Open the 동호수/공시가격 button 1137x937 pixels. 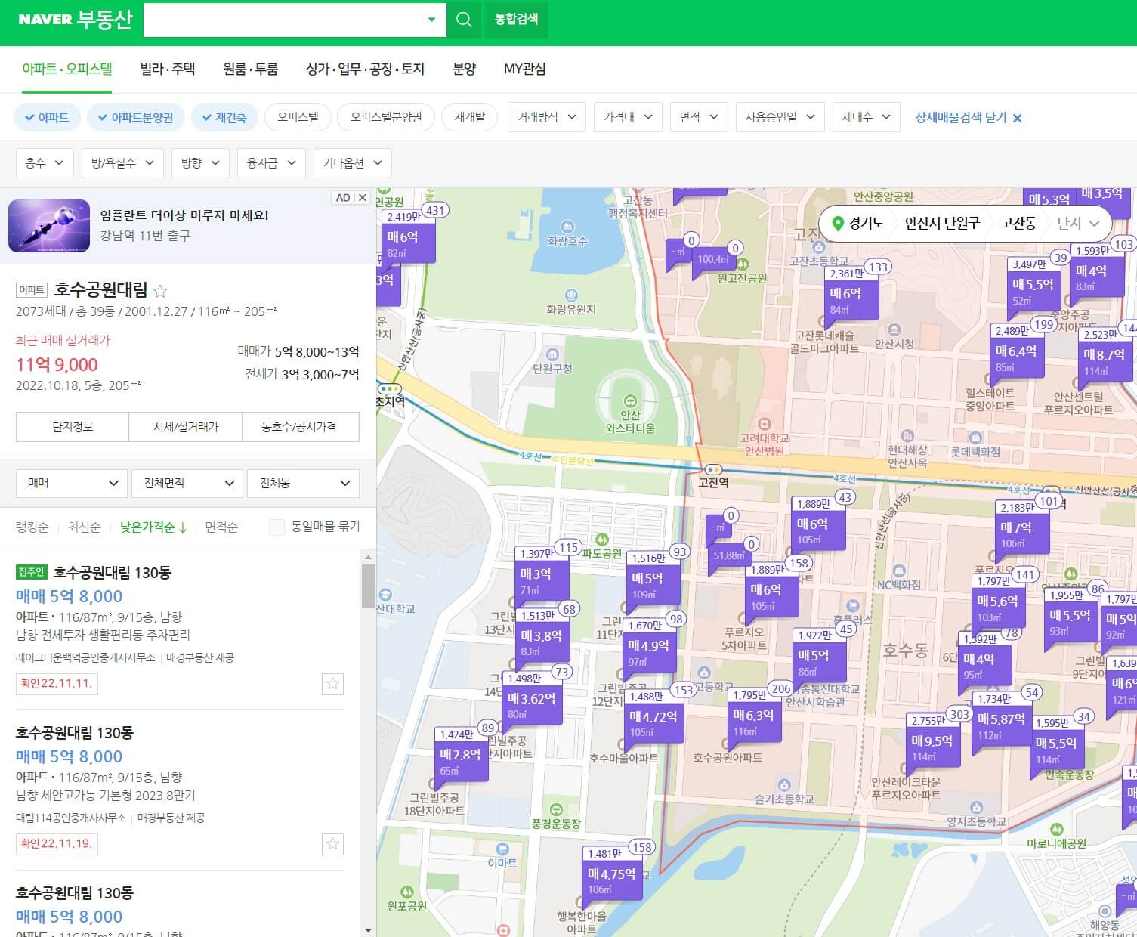(x=300, y=427)
